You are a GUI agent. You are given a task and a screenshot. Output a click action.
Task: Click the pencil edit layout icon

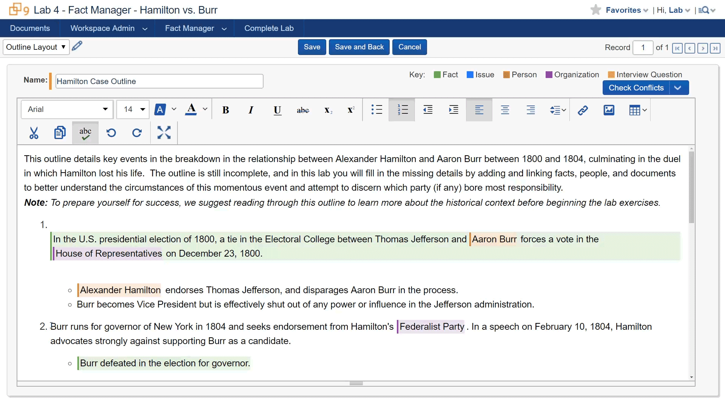(x=77, y=46)
